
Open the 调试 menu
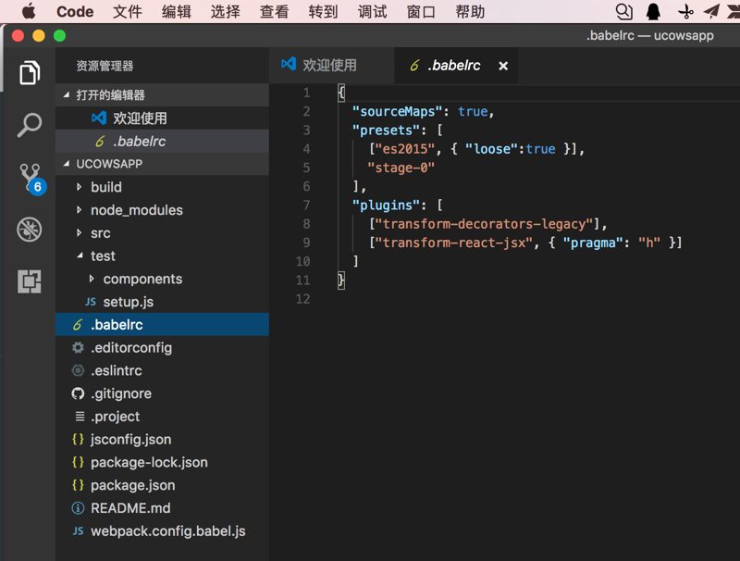(373, 11)
